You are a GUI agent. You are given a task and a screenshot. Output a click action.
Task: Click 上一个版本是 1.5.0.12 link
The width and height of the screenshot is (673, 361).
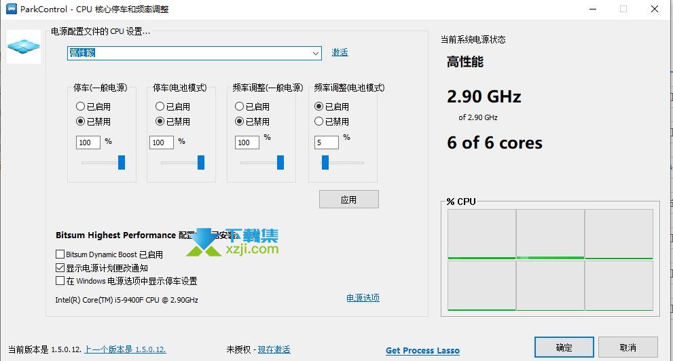(x=125, y=349)
